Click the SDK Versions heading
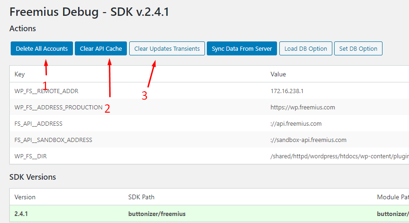 33,177
